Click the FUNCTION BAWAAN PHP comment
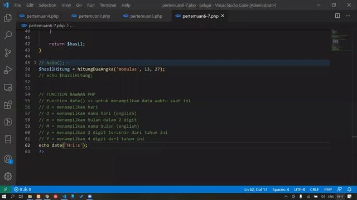 (67, 94)
